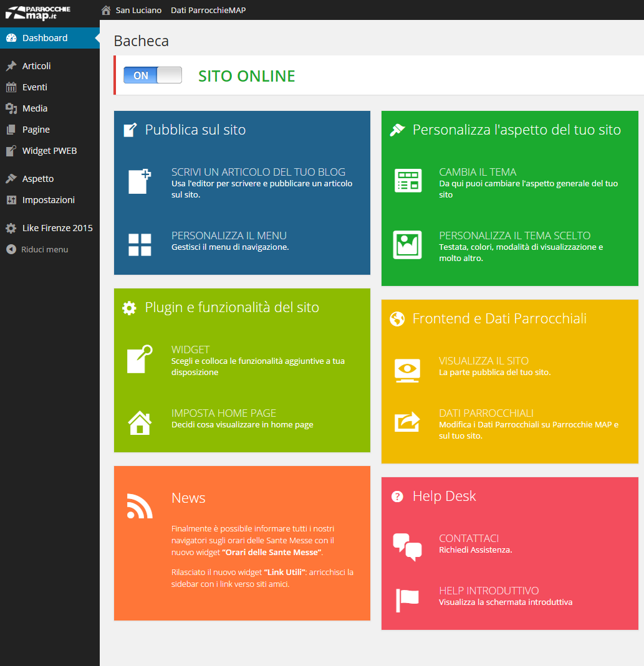644x666 pixels.
Task: Click the collapse arrow icon beside Riduci menu
Action: [x=11, y=249]
